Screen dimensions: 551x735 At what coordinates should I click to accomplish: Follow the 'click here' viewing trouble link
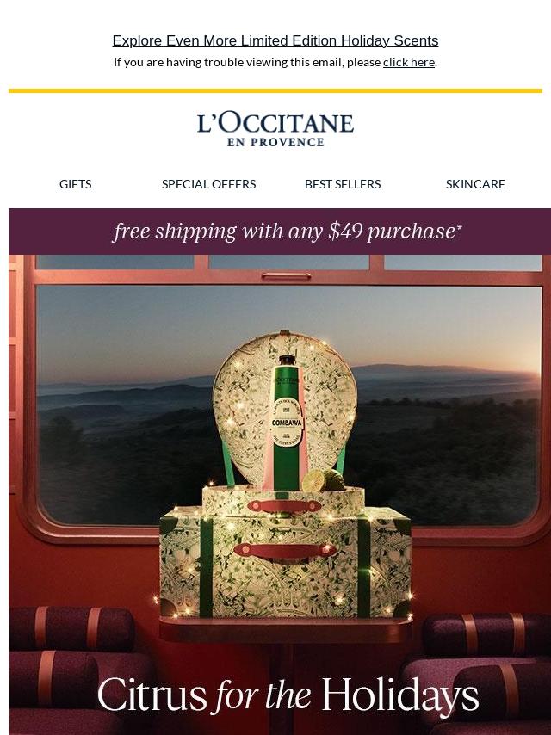(x=408, y=62)
